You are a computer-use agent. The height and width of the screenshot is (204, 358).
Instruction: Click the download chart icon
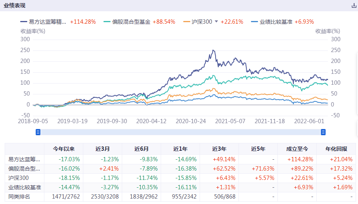point(354,6)
